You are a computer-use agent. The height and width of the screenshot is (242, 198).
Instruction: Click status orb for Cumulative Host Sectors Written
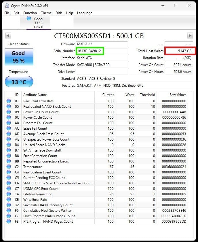tap(9, 211)
